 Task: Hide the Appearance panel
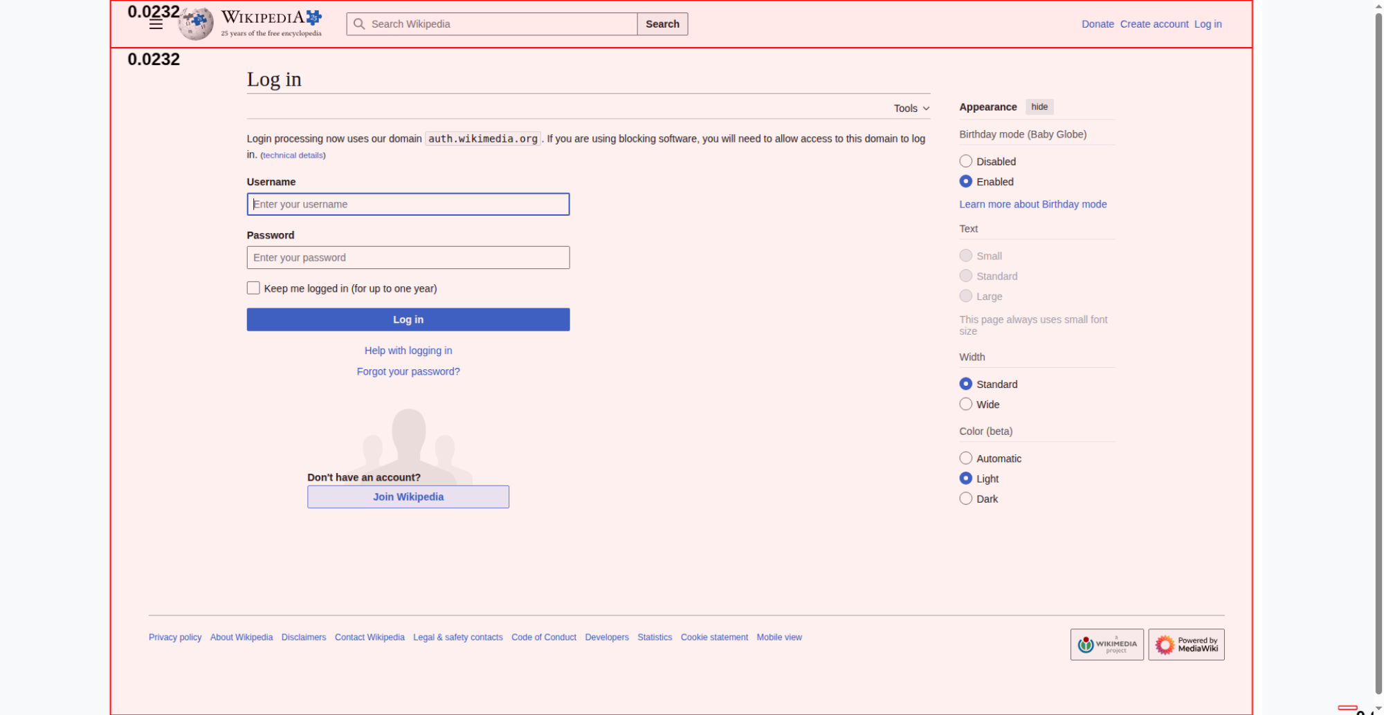pos(1039,107)
